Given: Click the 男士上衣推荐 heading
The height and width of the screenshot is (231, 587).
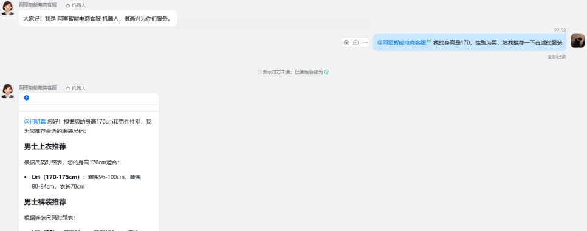Looking at the screenshot, I should 45,147.
